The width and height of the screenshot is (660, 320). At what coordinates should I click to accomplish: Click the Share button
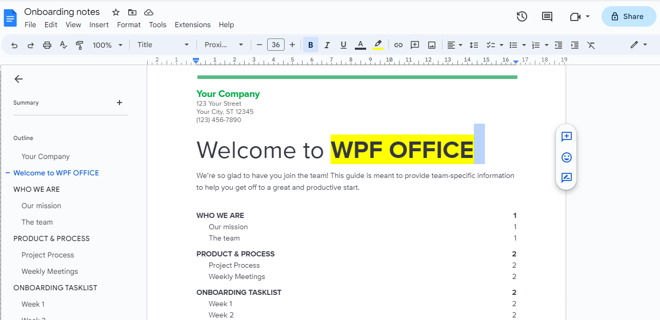pos(629,16)
